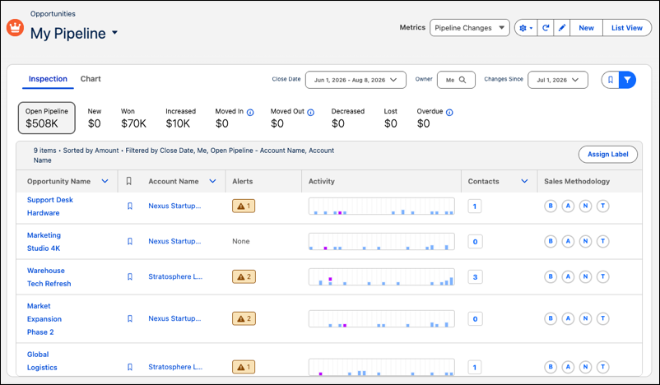Click the Owner Me search field
This screenshot has height=385, width=660.
[456, 80]
